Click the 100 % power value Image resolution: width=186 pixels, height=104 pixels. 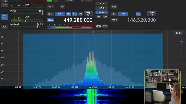pos(40,11)
